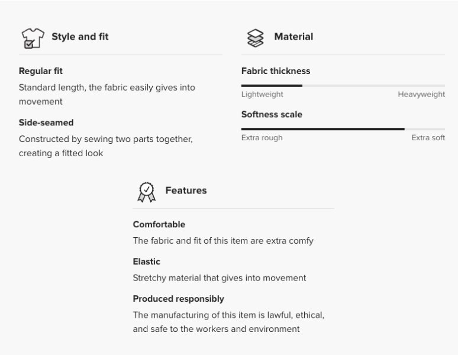This screenshot has height=355, width=458.
Task: Click the Heavyweight scale label
Action: click(421, 95)
